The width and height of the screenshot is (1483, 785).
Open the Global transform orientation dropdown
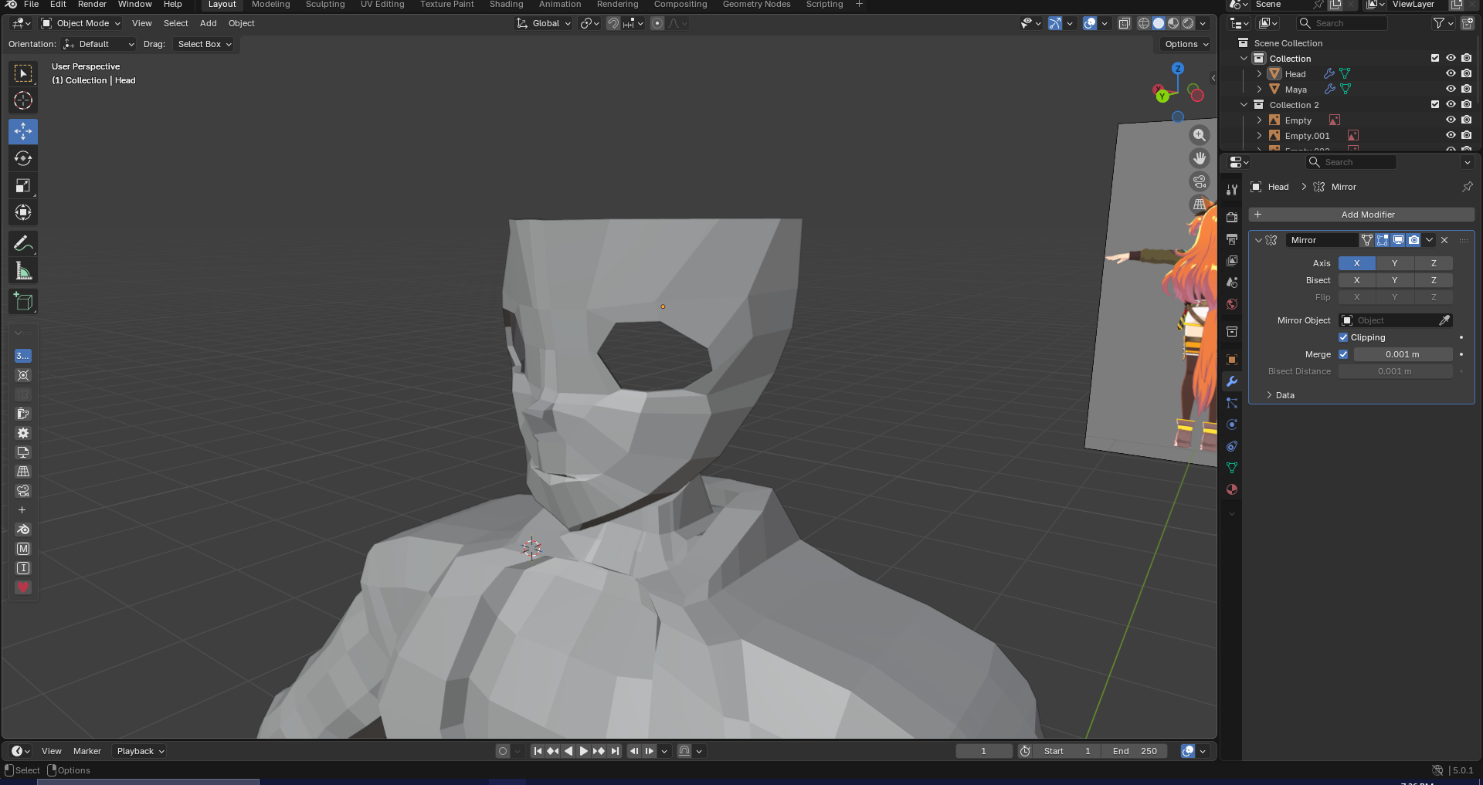(545, 23)
